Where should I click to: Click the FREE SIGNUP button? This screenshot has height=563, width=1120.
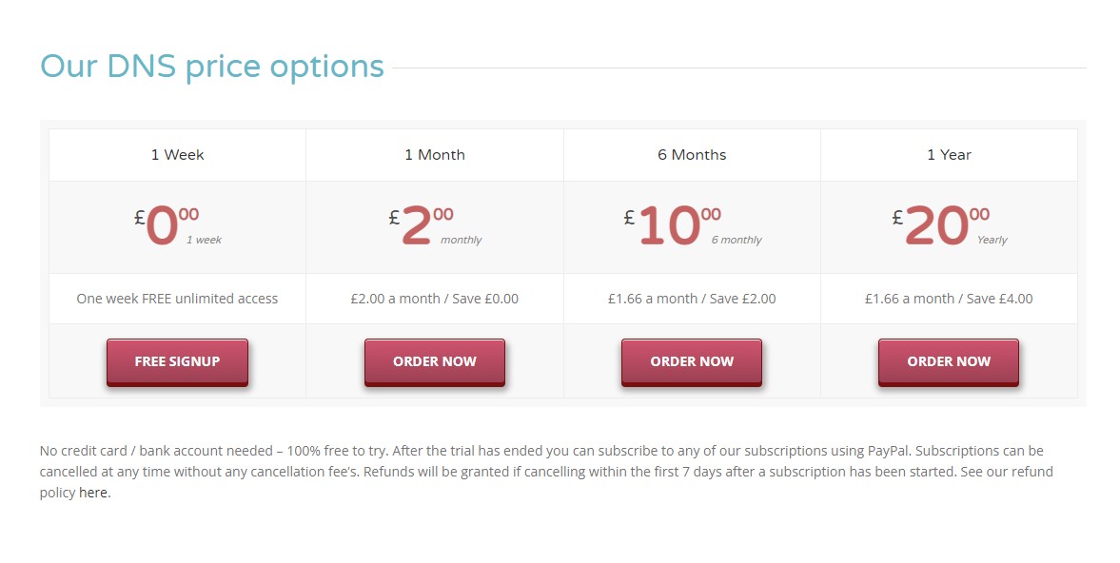[x=177, y=361]
